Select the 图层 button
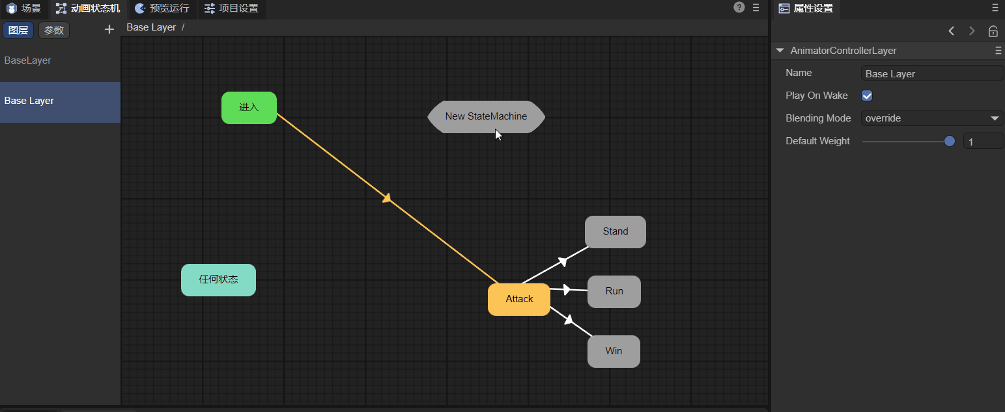 [18, 30]
